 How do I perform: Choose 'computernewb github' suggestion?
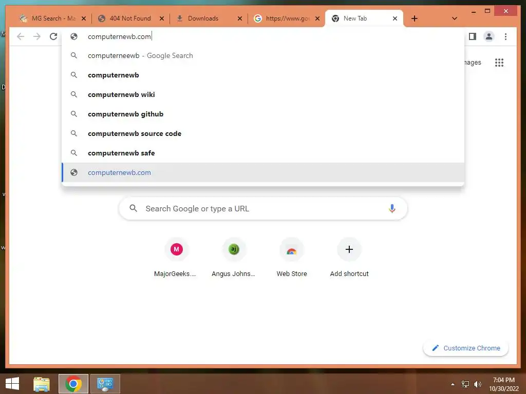(264, 114)
